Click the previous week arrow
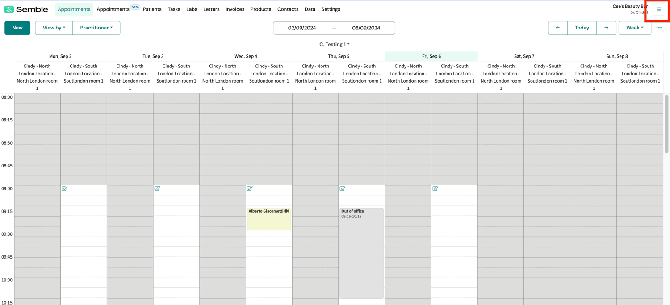This screenshot has width=670, height=305. (557, 28)
